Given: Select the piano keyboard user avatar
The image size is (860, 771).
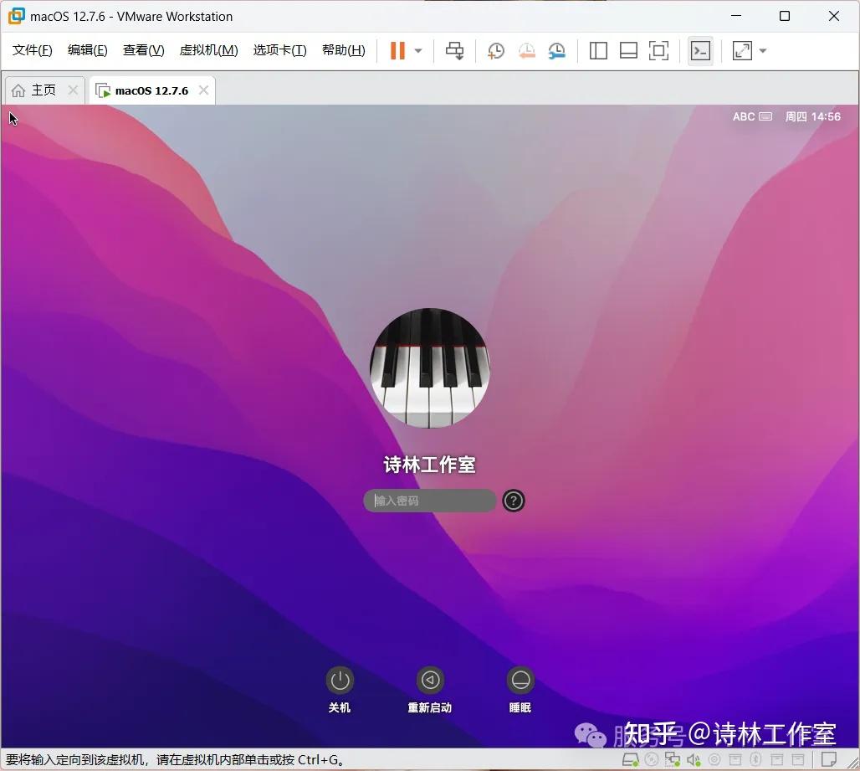Looking at the screenshot, I should 429,368.
